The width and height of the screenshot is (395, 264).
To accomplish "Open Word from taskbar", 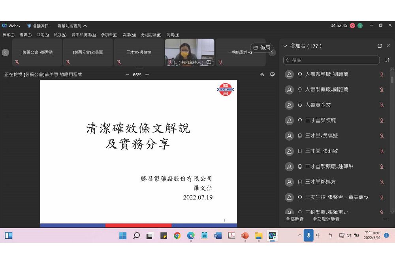I will pos(218,236).
